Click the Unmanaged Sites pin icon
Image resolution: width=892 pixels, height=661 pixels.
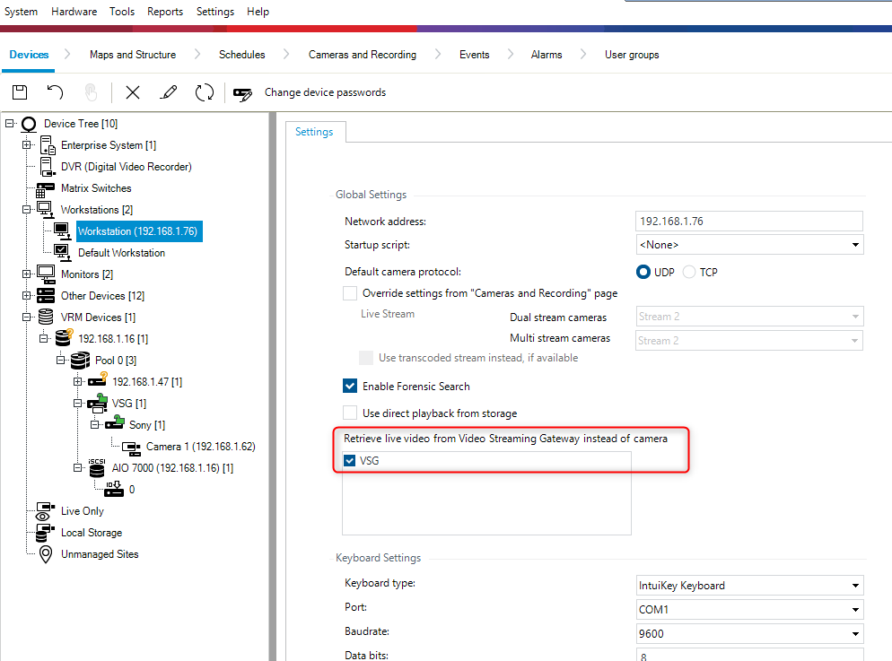click(x=46, y=554)
